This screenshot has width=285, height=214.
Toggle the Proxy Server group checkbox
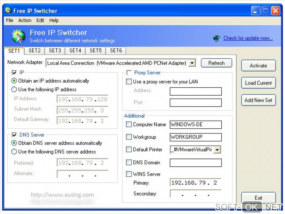129,73
